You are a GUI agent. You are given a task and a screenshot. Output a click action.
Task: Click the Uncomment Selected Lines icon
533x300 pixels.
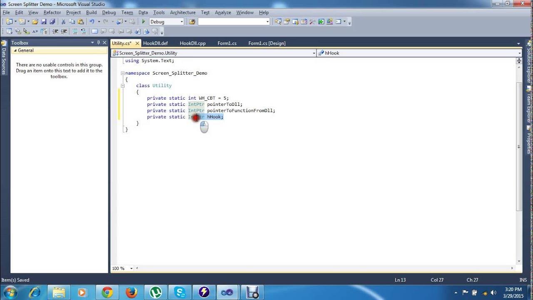pyautogui.click(x=83, y=31)
